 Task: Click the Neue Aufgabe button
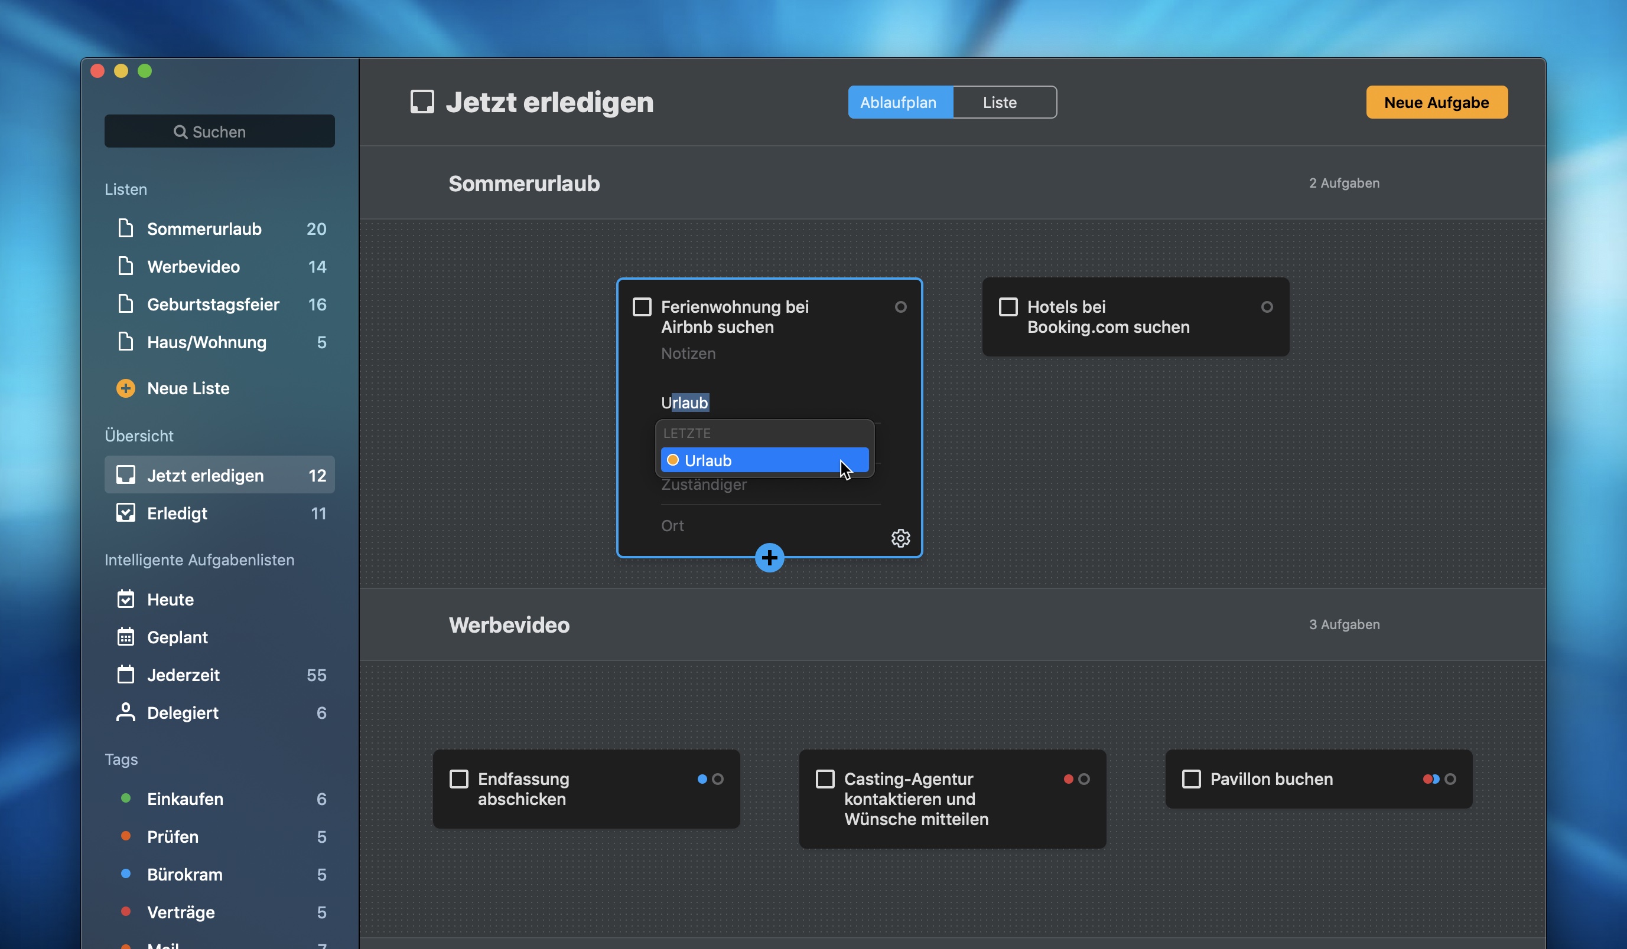[1436, 102]
